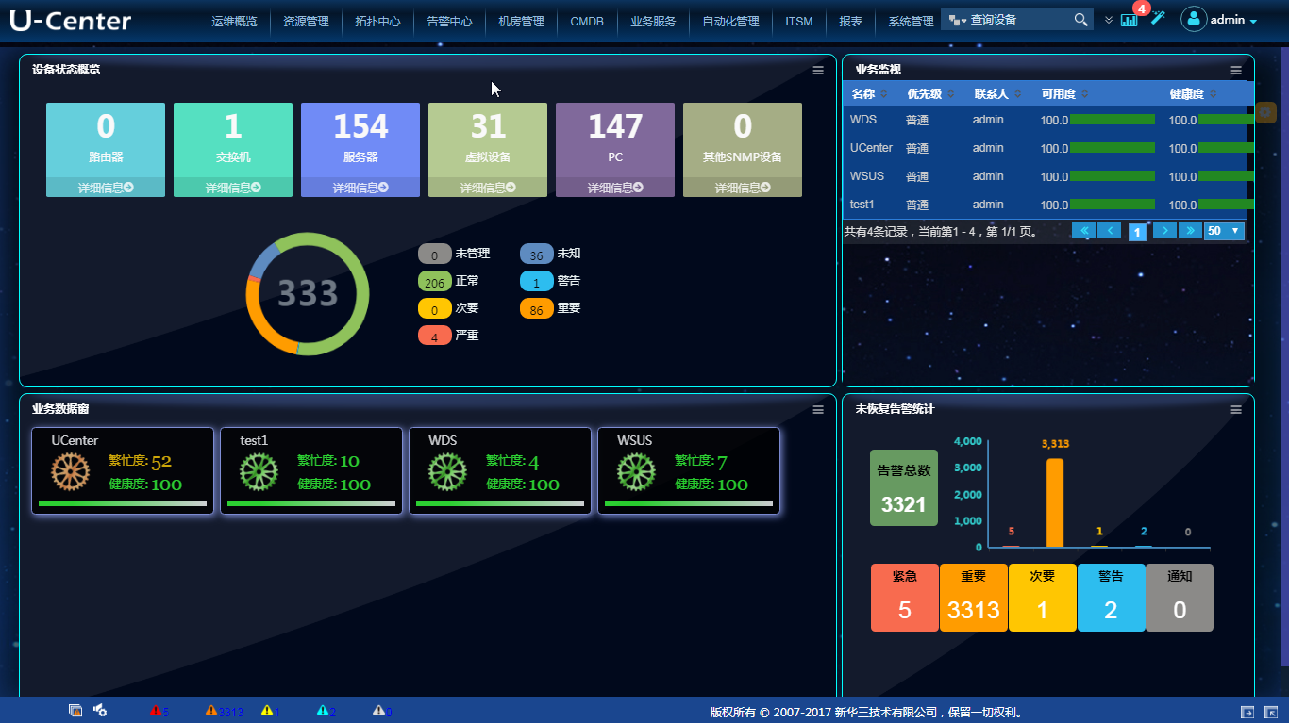Click the orange settings gear at right edge

click(1265, 112)
